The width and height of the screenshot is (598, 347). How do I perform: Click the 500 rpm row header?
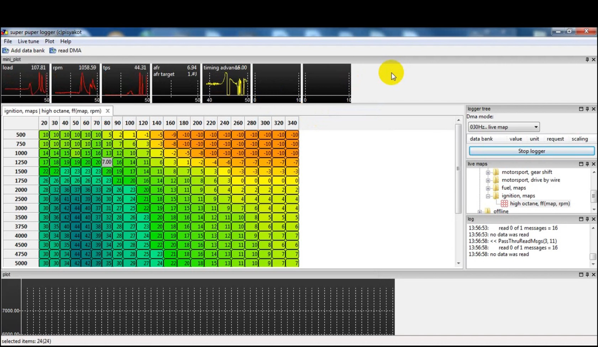pos(21,135)
